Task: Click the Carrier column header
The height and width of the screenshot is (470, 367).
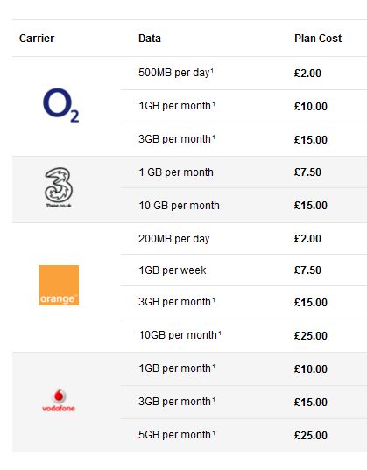Action: point(37,39)
